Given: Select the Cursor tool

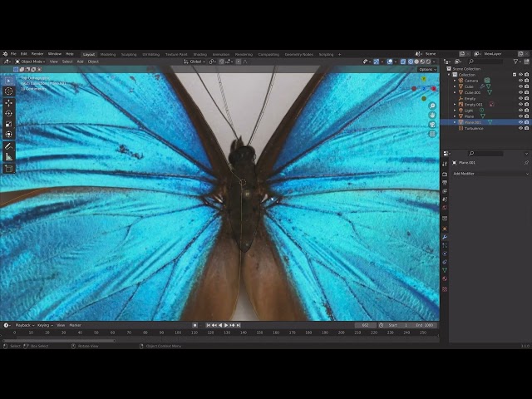Looking at the screenshot, I should [x=9, y=91].
